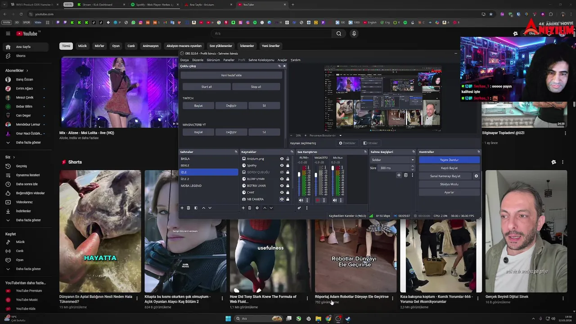Move source down in Kaynaklar panel
The image size is (576, 324).
tap(271, 208)
